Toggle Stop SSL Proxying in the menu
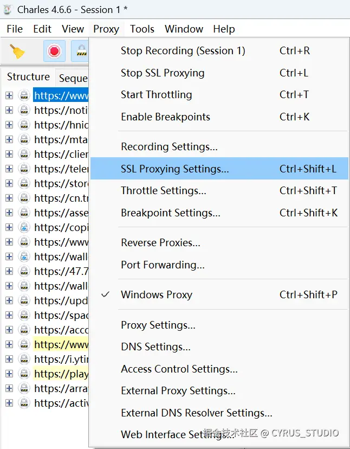 click(163, 73)
